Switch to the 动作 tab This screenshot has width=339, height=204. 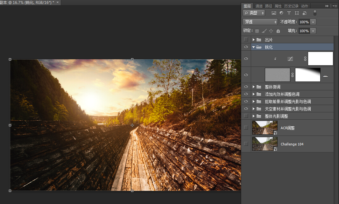click(305, 6)
